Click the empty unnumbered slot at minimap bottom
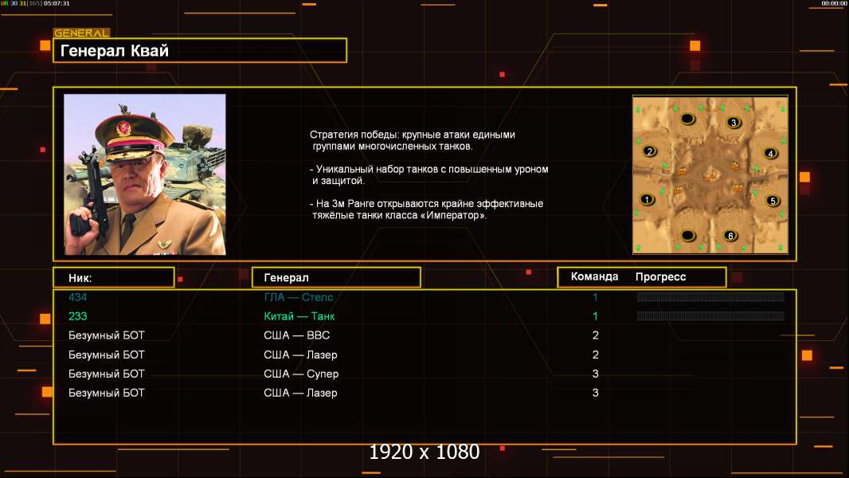The image size is (849, 478). click(687, 236)
